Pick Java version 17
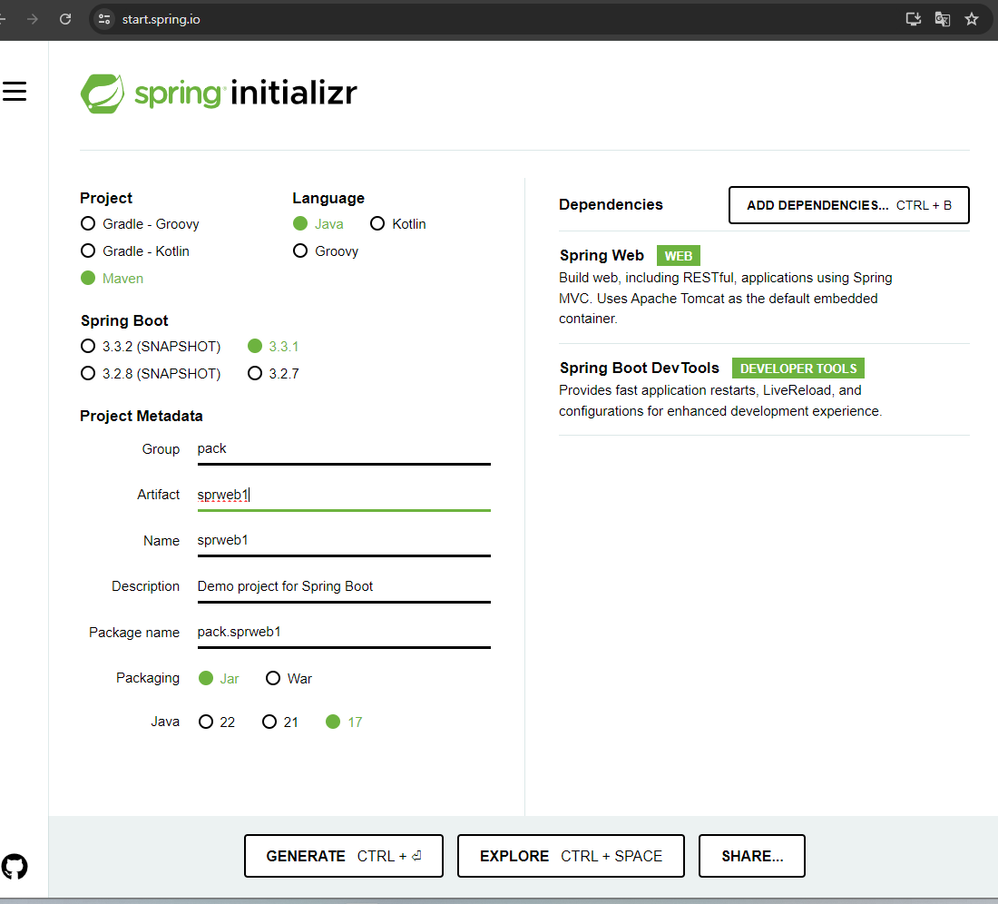The image size is (998, 904). [x=344, y=722]
